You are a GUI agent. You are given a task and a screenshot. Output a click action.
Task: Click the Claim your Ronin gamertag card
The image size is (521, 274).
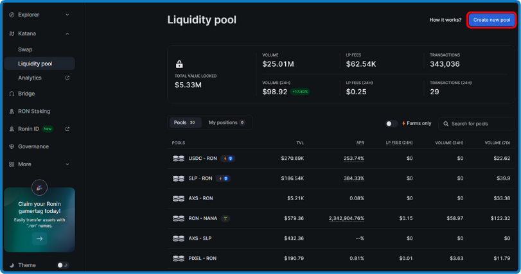click(x=40, y=219)
